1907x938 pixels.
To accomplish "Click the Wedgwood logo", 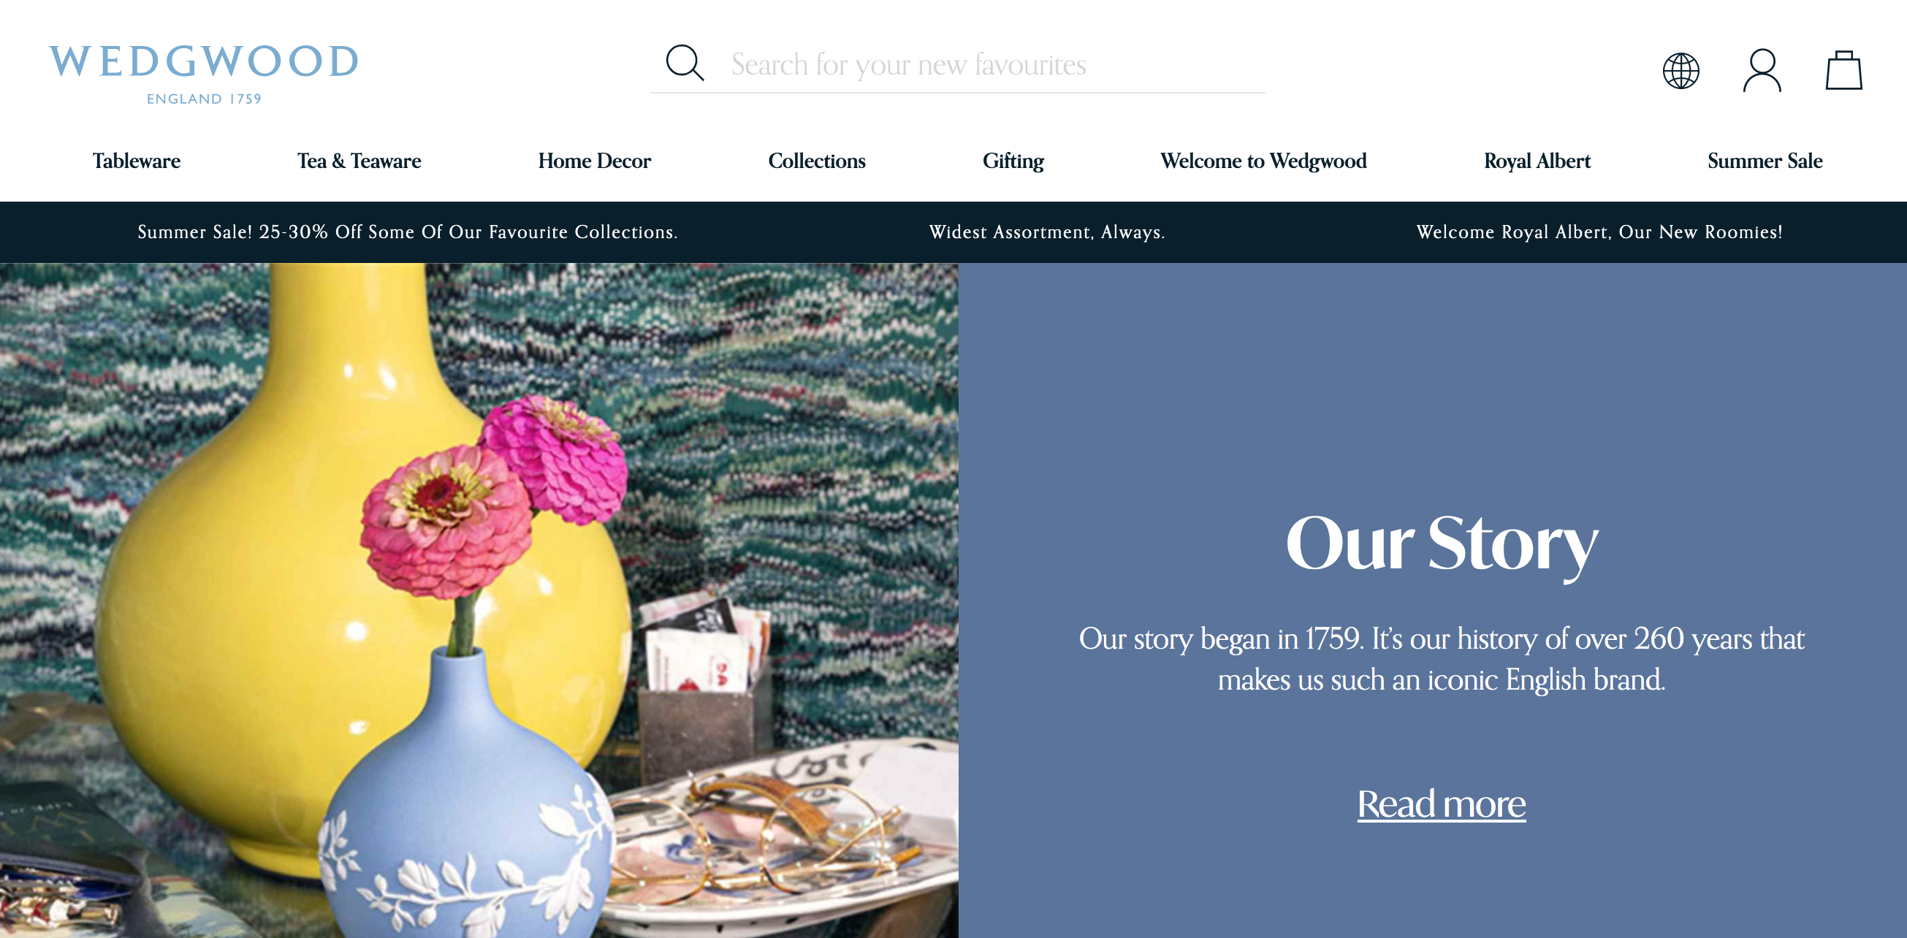I will 204,74.
